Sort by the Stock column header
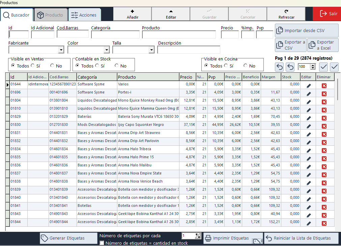 click(x=290, y=77)
